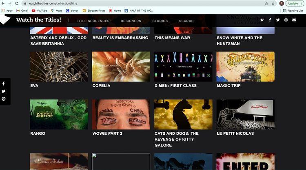Click the RANGO title text
The height and width of the screenshot is (170, 306).
click(x=38, y=133)
